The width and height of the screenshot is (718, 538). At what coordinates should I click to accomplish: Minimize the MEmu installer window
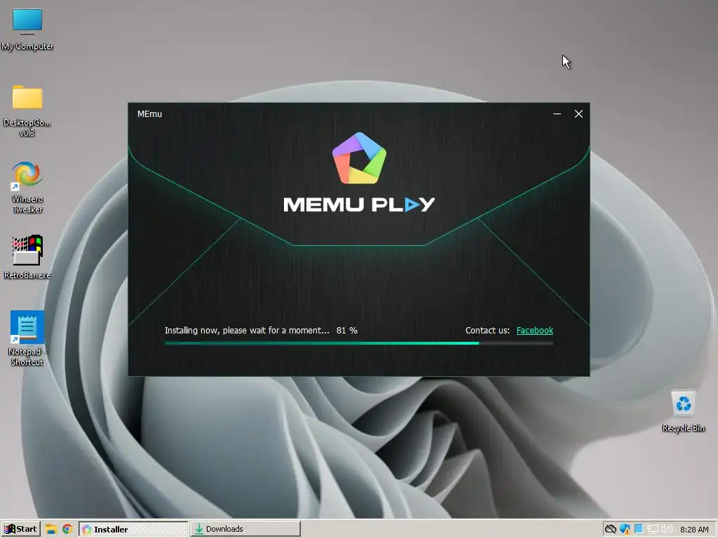[557, 114]
